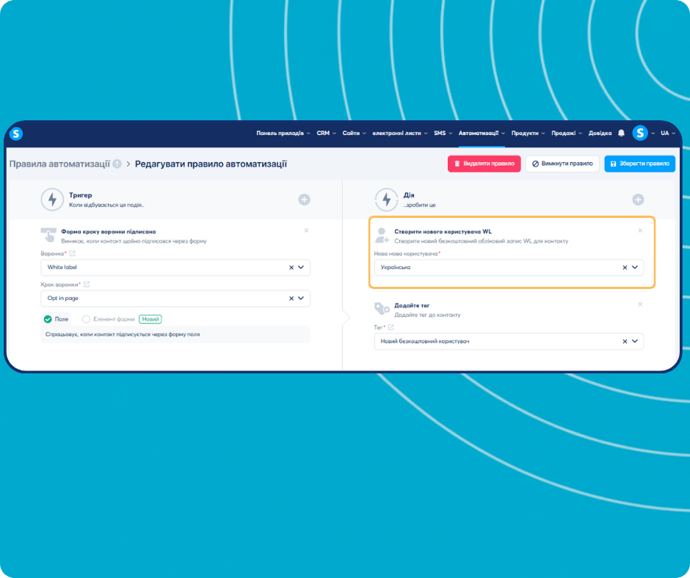
Task: Open the Автоматизації menu
Action: coord(482,133)
